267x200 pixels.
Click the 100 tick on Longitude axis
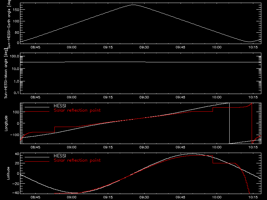[16, 112]
